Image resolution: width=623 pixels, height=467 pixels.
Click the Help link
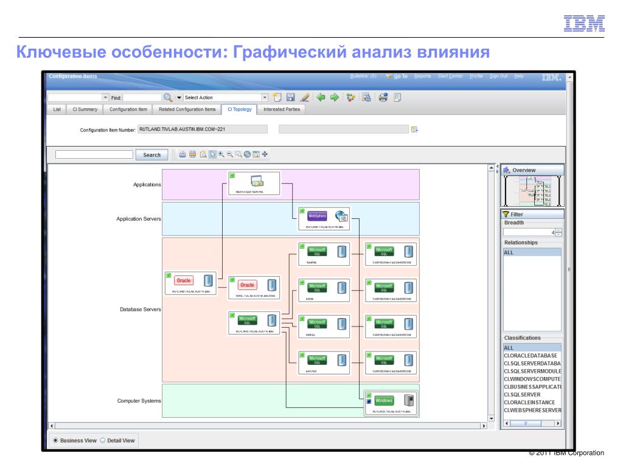[x=519, y=76]
